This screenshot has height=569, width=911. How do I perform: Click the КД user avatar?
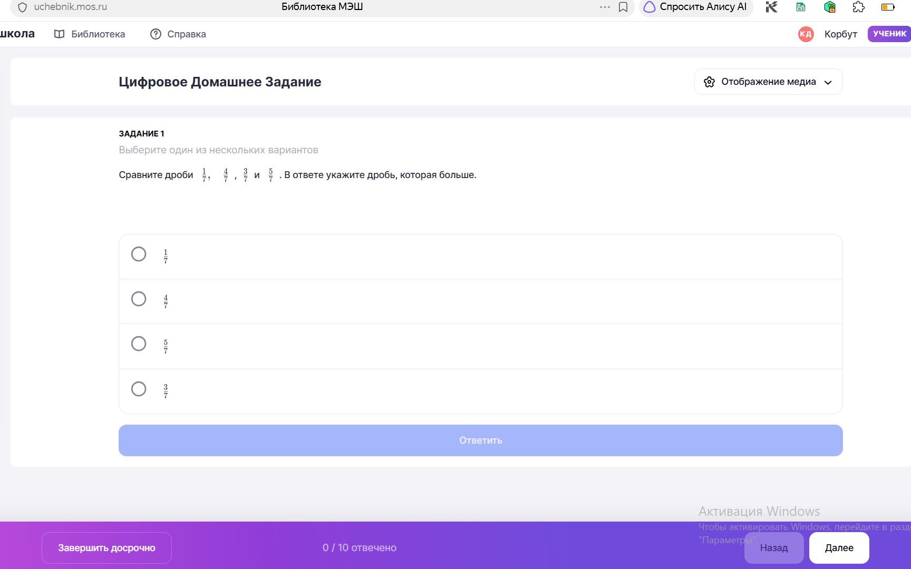pos(806,34)
